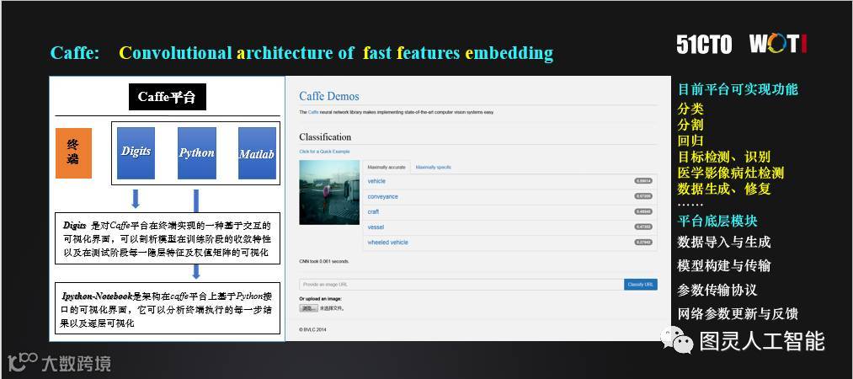This screenshot has height=379, width=853.
Task: Open the Caffe link in description
Action: (x=312, y=112)
